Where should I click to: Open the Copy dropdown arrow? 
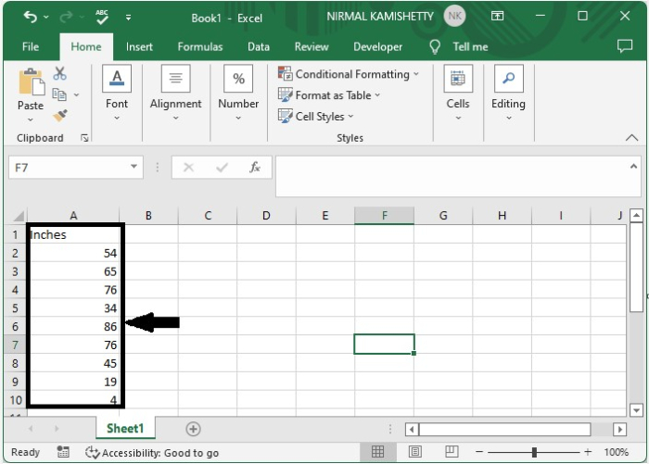(x=77, y=95)
